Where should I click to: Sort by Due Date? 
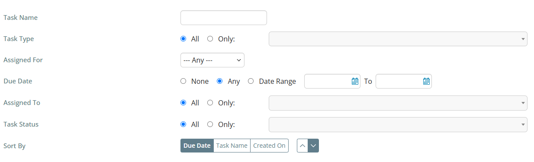pos(197,146)
